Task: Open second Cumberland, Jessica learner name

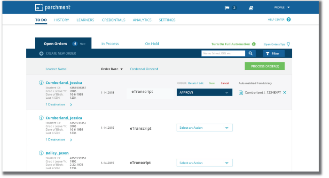Action: [64, 118]
